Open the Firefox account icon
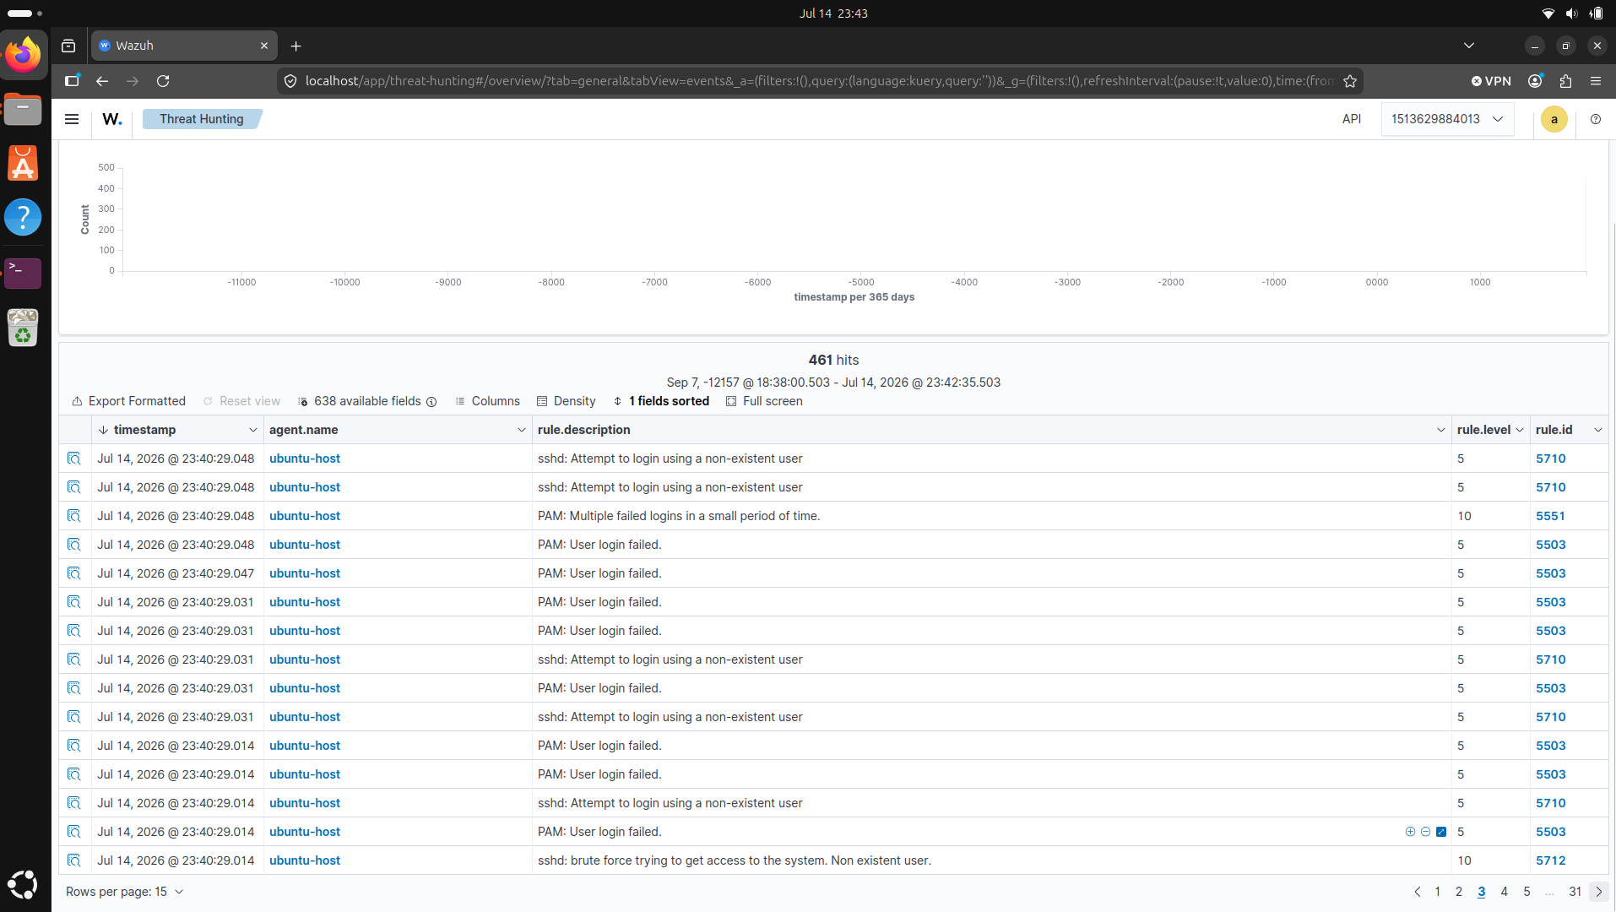The width and height of the screenshot is (1616, 912). (1535, 81)
